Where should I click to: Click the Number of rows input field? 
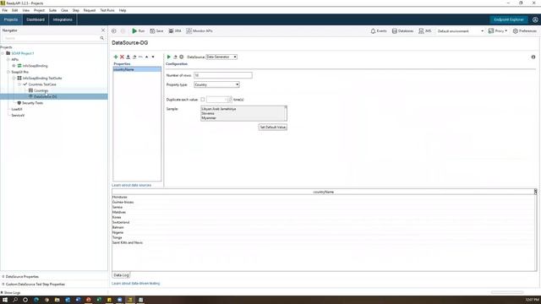pos(223,75)
